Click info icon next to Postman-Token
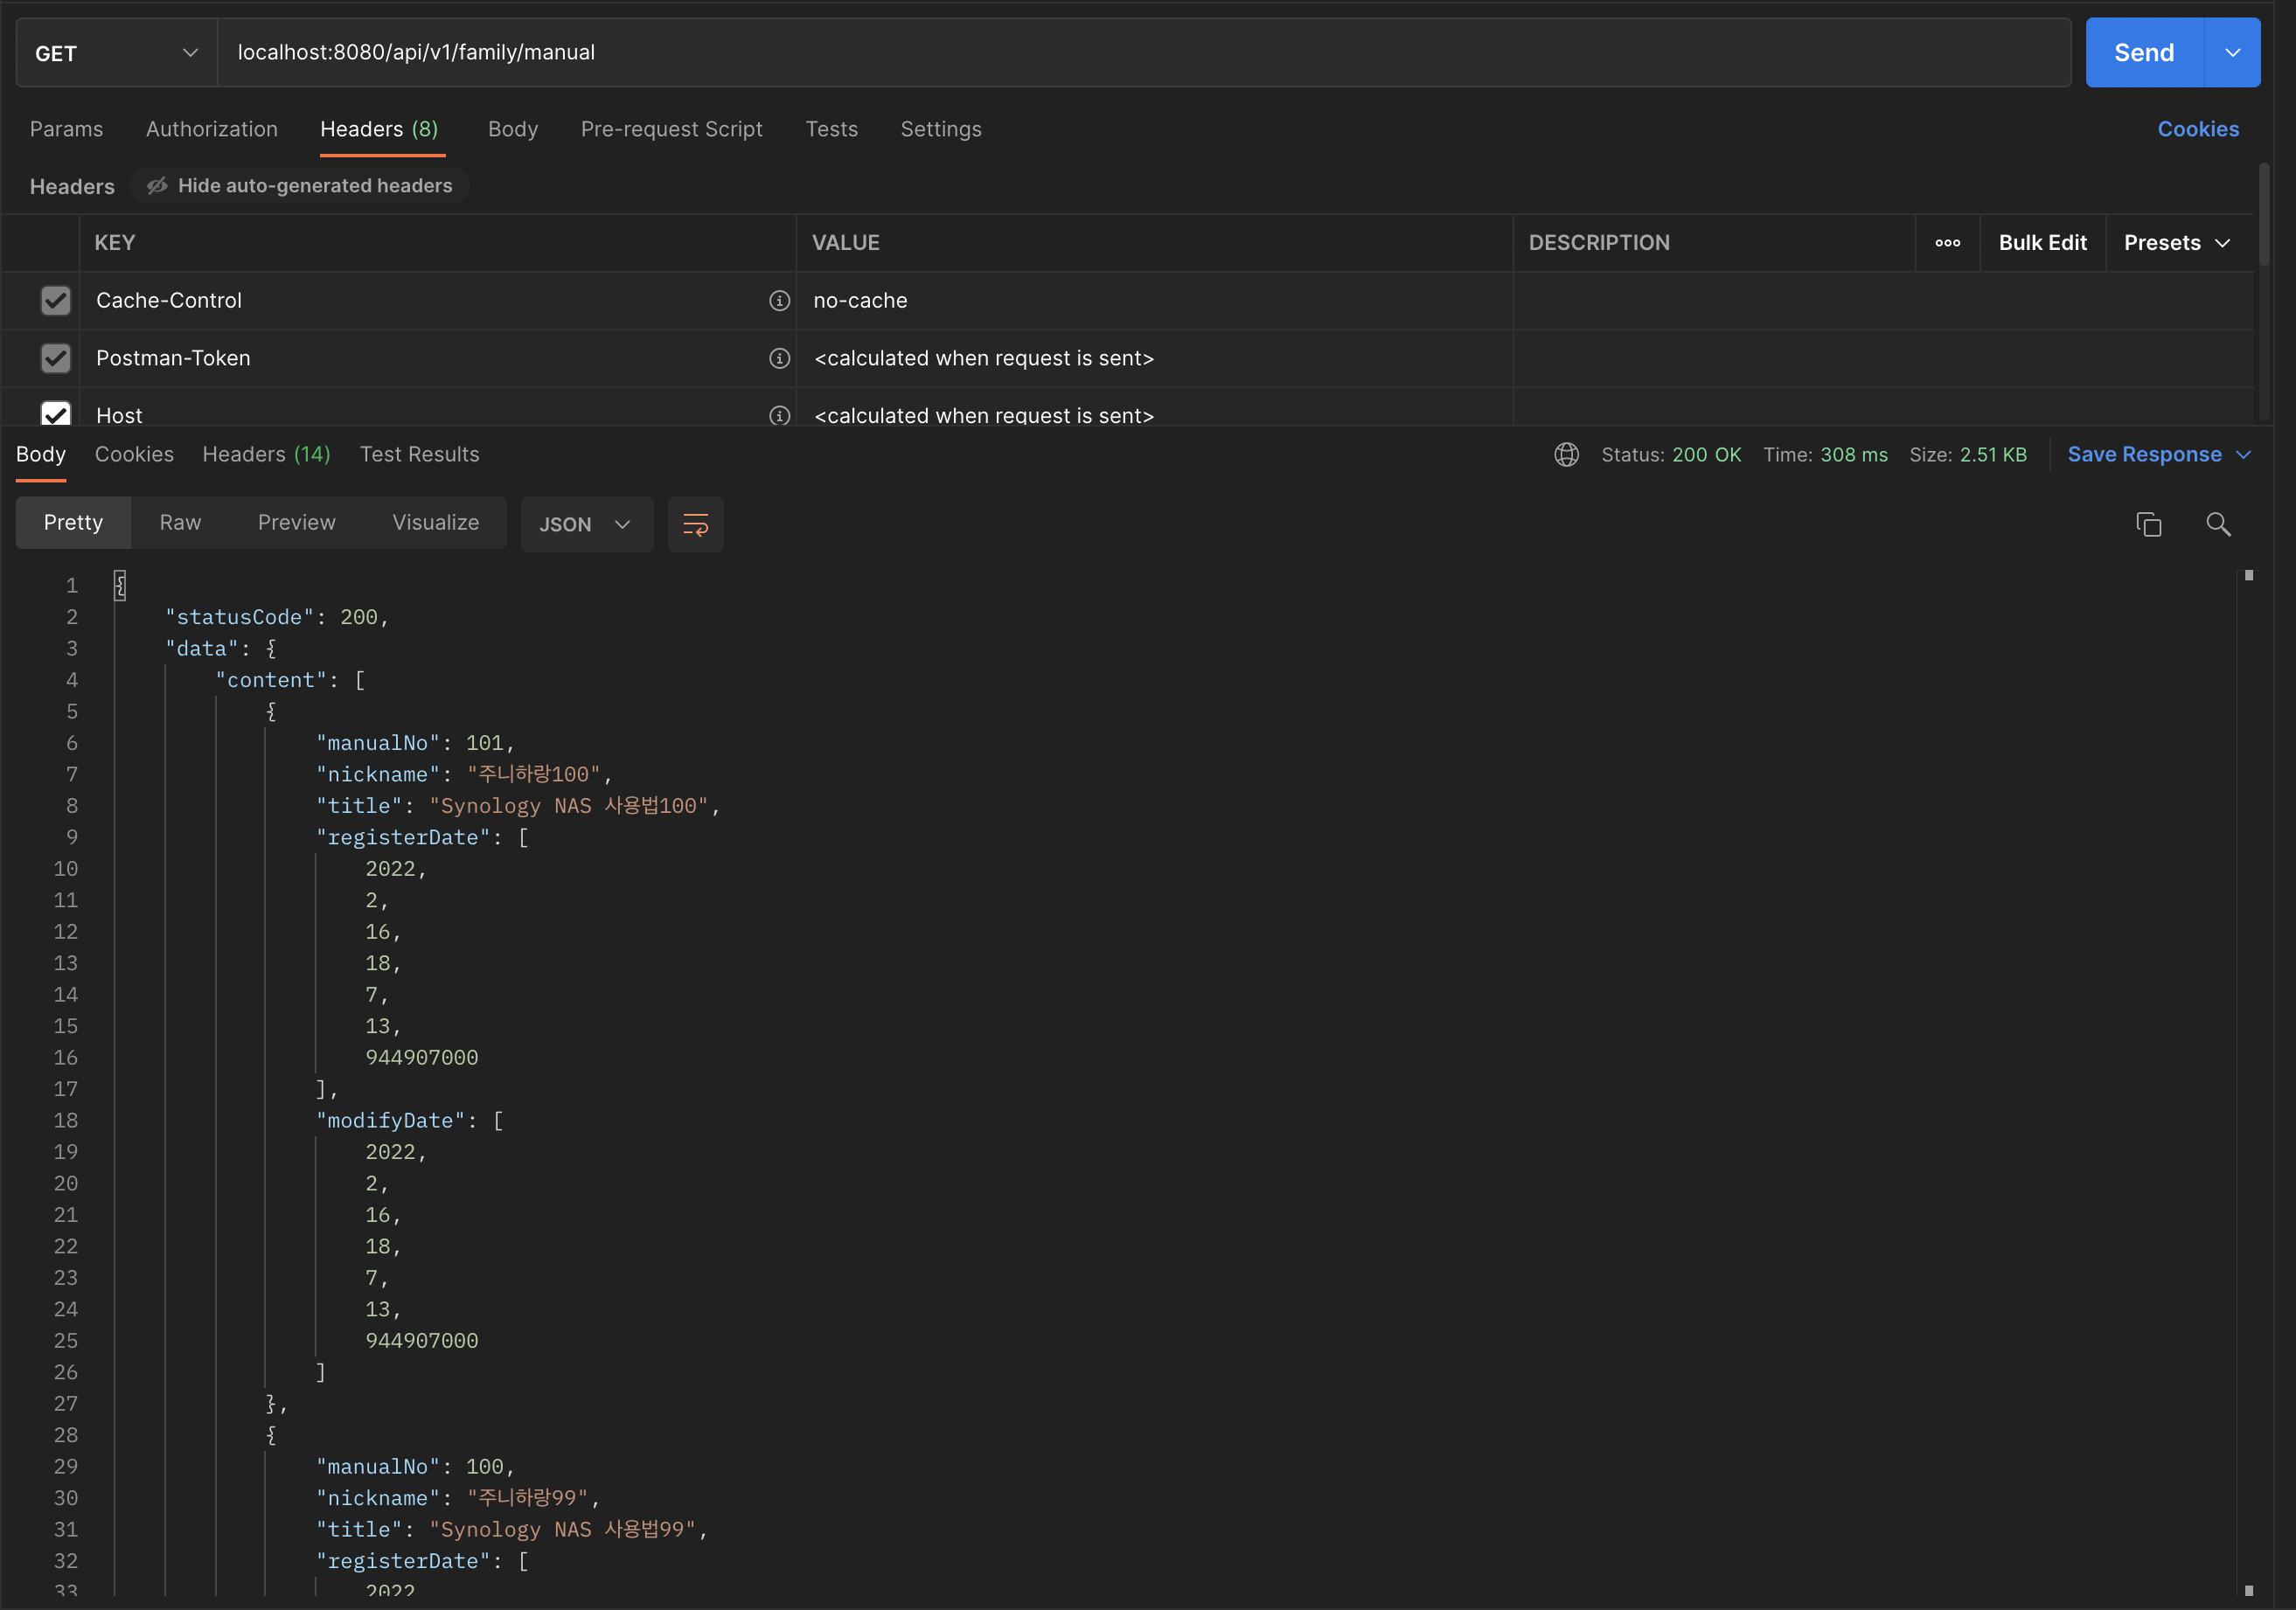 779,357
